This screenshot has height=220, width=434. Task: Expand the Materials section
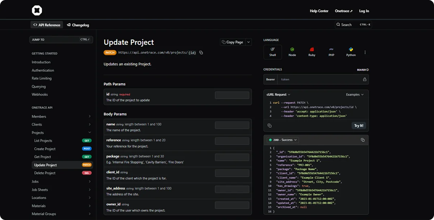pos(90,206)
